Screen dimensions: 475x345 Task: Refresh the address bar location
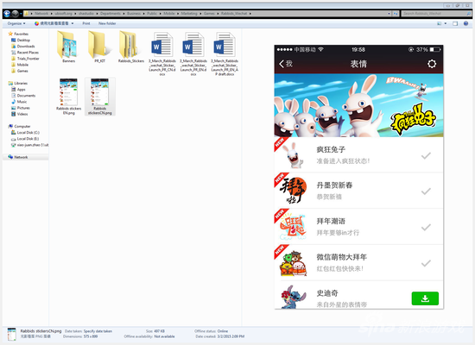[x=396, y=13]
